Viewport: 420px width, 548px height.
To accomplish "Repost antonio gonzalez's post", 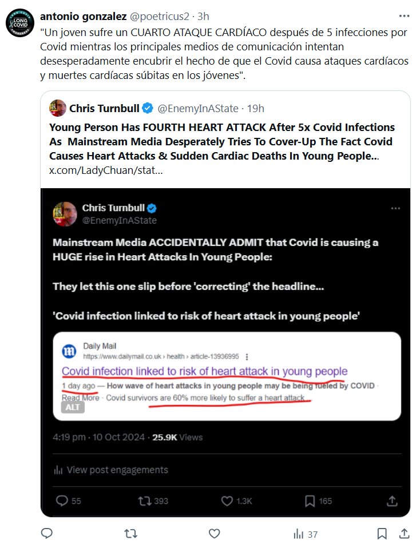I will coord(131,533).
